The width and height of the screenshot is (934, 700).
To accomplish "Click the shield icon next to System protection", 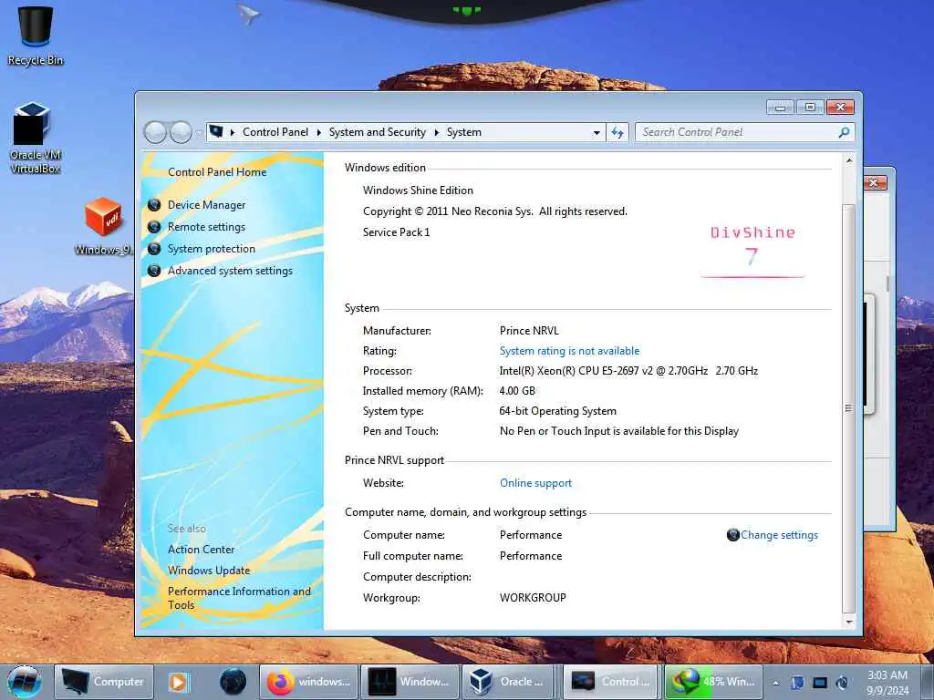I will pos(154,249).
